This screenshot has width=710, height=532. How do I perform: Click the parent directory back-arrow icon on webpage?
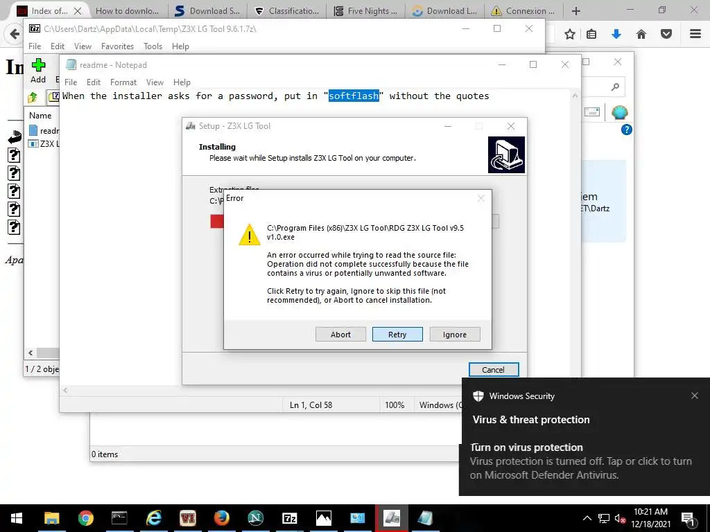click(x=15, y=136)
